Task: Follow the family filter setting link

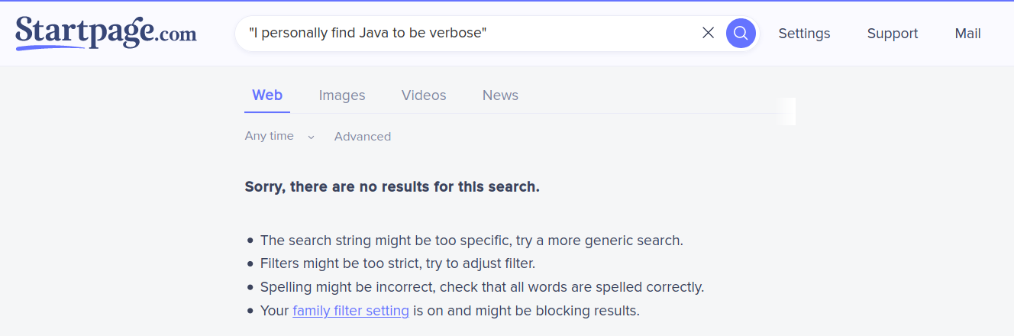Action: coord(350,311)
